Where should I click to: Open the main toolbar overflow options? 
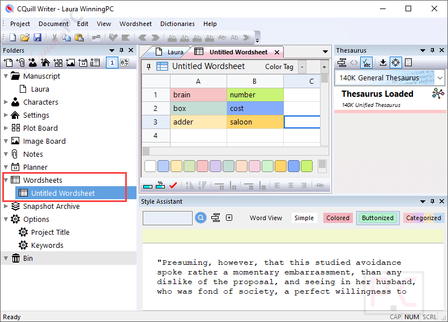[x=257, y=40]
